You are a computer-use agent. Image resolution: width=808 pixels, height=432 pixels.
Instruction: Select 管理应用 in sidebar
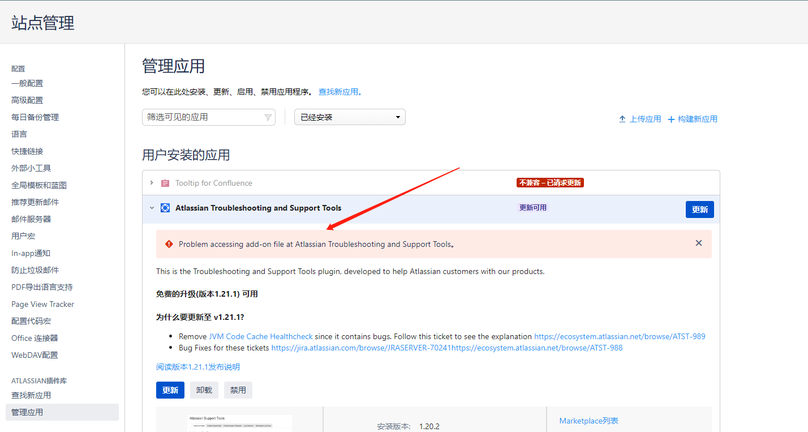62,412
